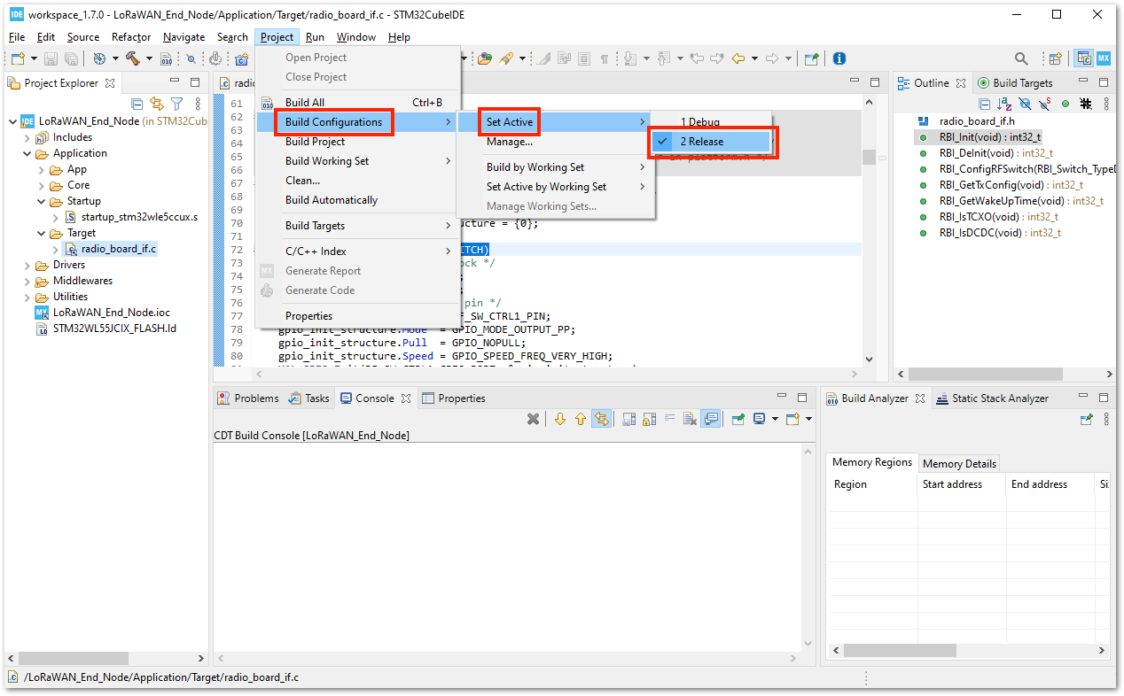The width and height of the screenshot is (1124, 696).
Task: Expand the Core folder node
Action: pyautogui.click(x=42, y=185)
